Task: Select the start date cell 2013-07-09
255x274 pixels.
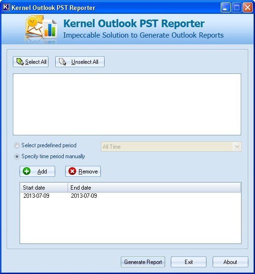Action: pos(36,196)
